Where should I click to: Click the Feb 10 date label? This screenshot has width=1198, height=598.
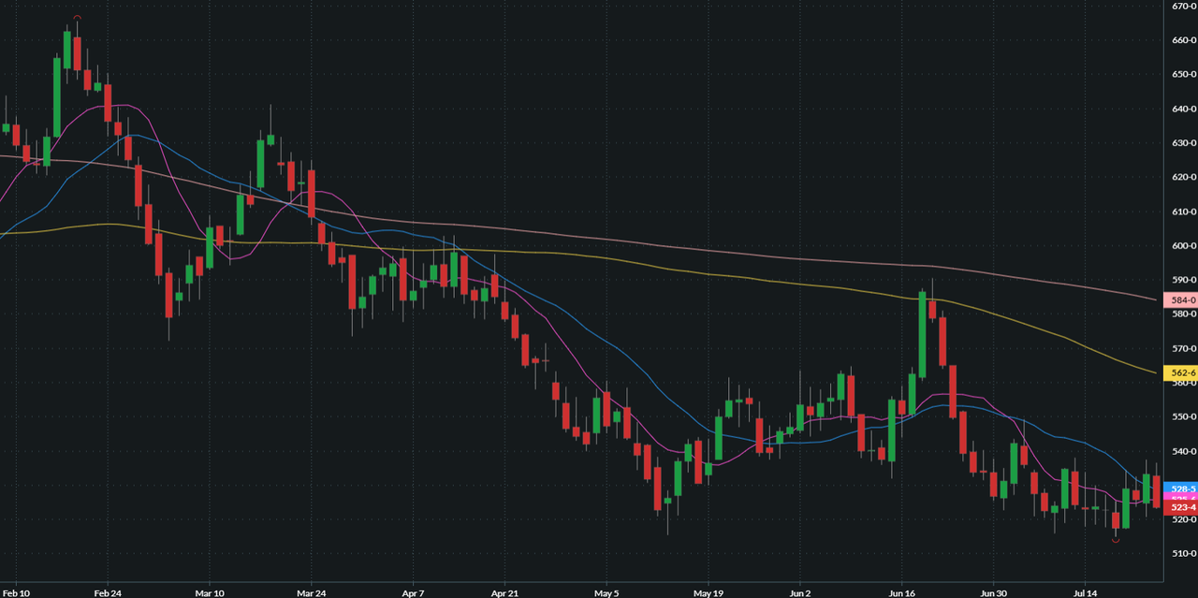[x=17, y=593]
